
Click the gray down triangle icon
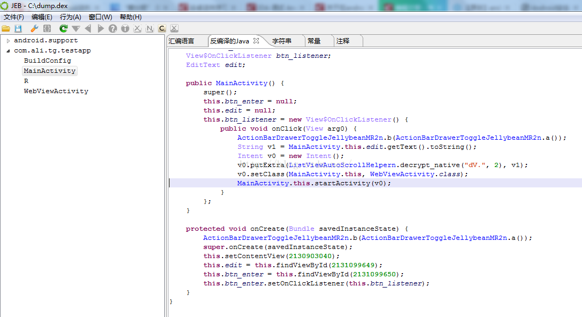pyautogui.click(x=76, y=28)
